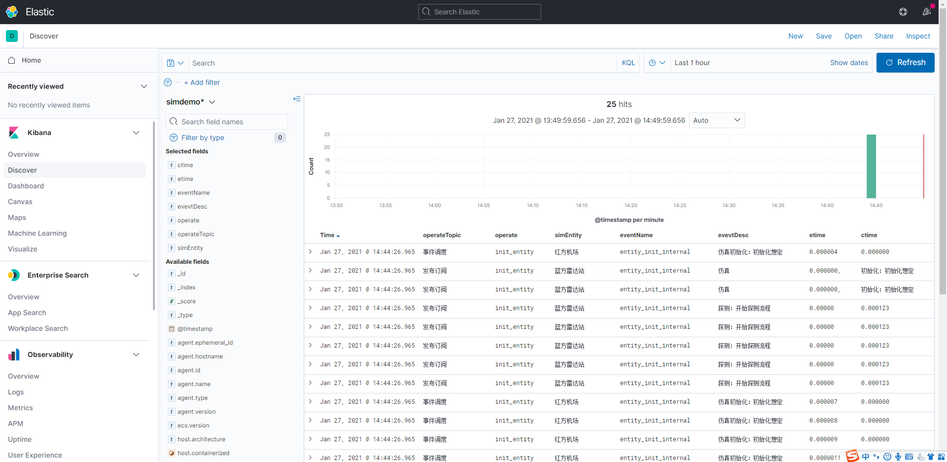Click the agent.hostname available field
The width and height of the screenshot is (947, 462).
tap(200, 356)
